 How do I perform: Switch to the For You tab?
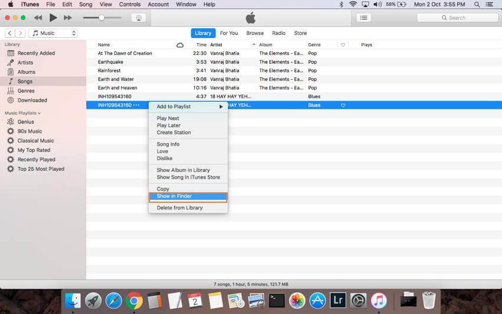(x=229, y=33)
